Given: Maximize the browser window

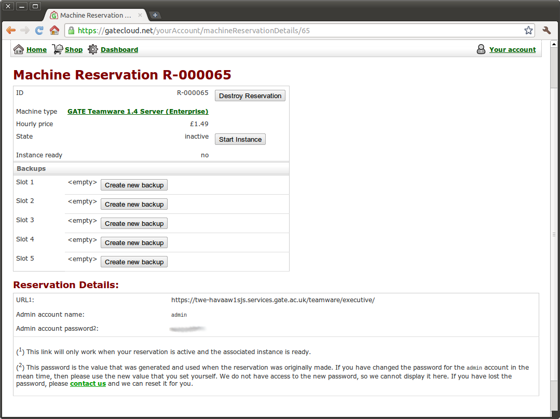Looking at the screenshot, I should tap(35, 6).
